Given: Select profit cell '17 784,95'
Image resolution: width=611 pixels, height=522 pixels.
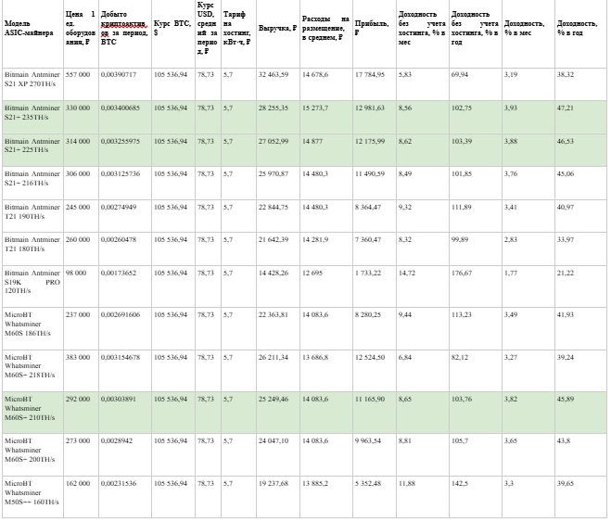Looking at the screenshot, I should coord(374,84).
